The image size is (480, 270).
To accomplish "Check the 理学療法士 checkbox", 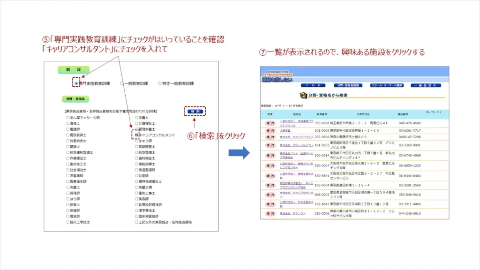I will (136, 210).
